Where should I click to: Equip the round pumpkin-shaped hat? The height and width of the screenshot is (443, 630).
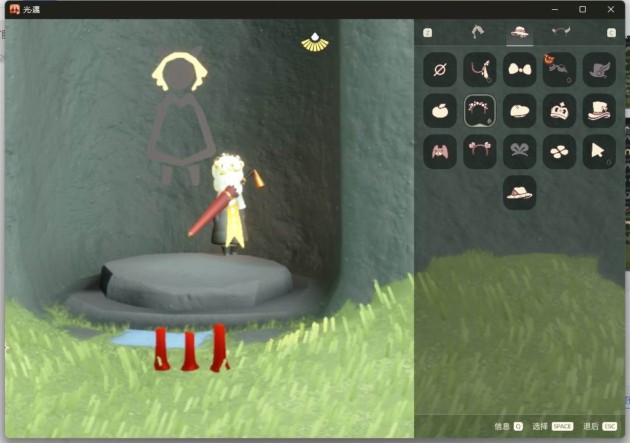[x=439, y=111]
